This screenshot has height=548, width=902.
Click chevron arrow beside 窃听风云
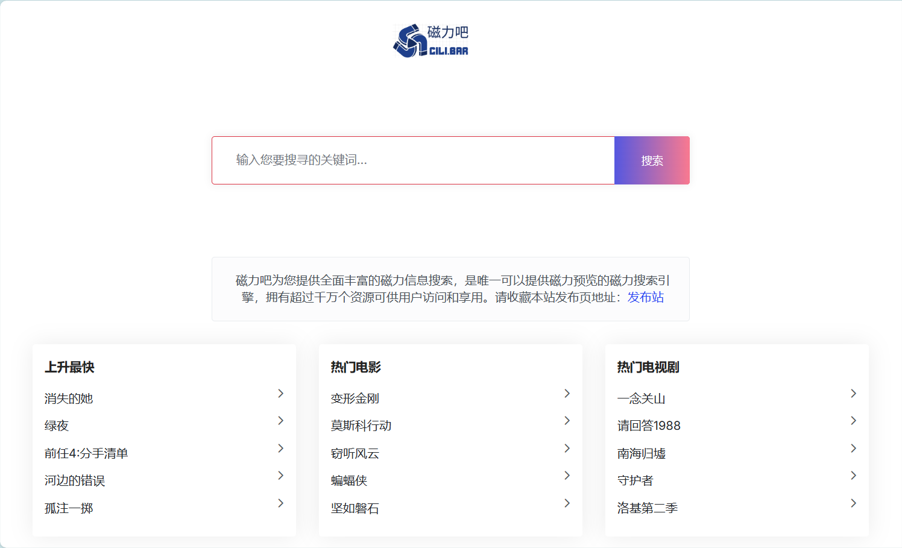pos(567,449)
